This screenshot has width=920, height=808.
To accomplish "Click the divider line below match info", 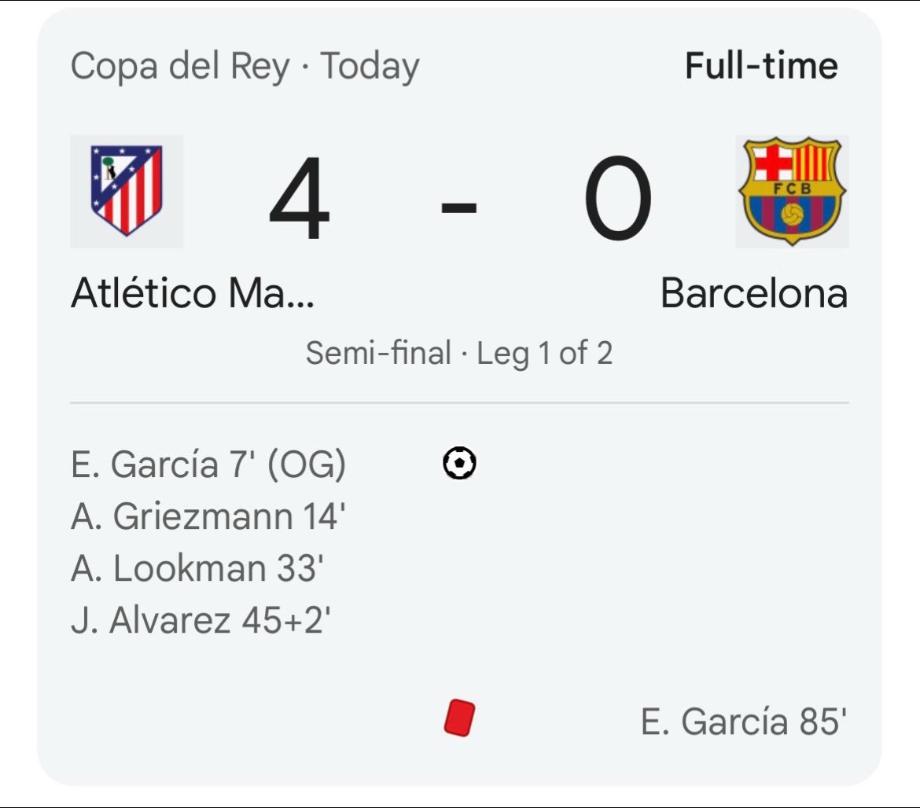I will pyautogui.click(x=459, y=403).
